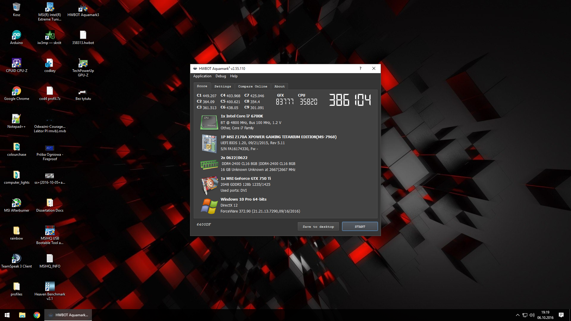Click the 1x Intel Core i7 6700K heading
The image size is (571, 321).
(241, 116)
